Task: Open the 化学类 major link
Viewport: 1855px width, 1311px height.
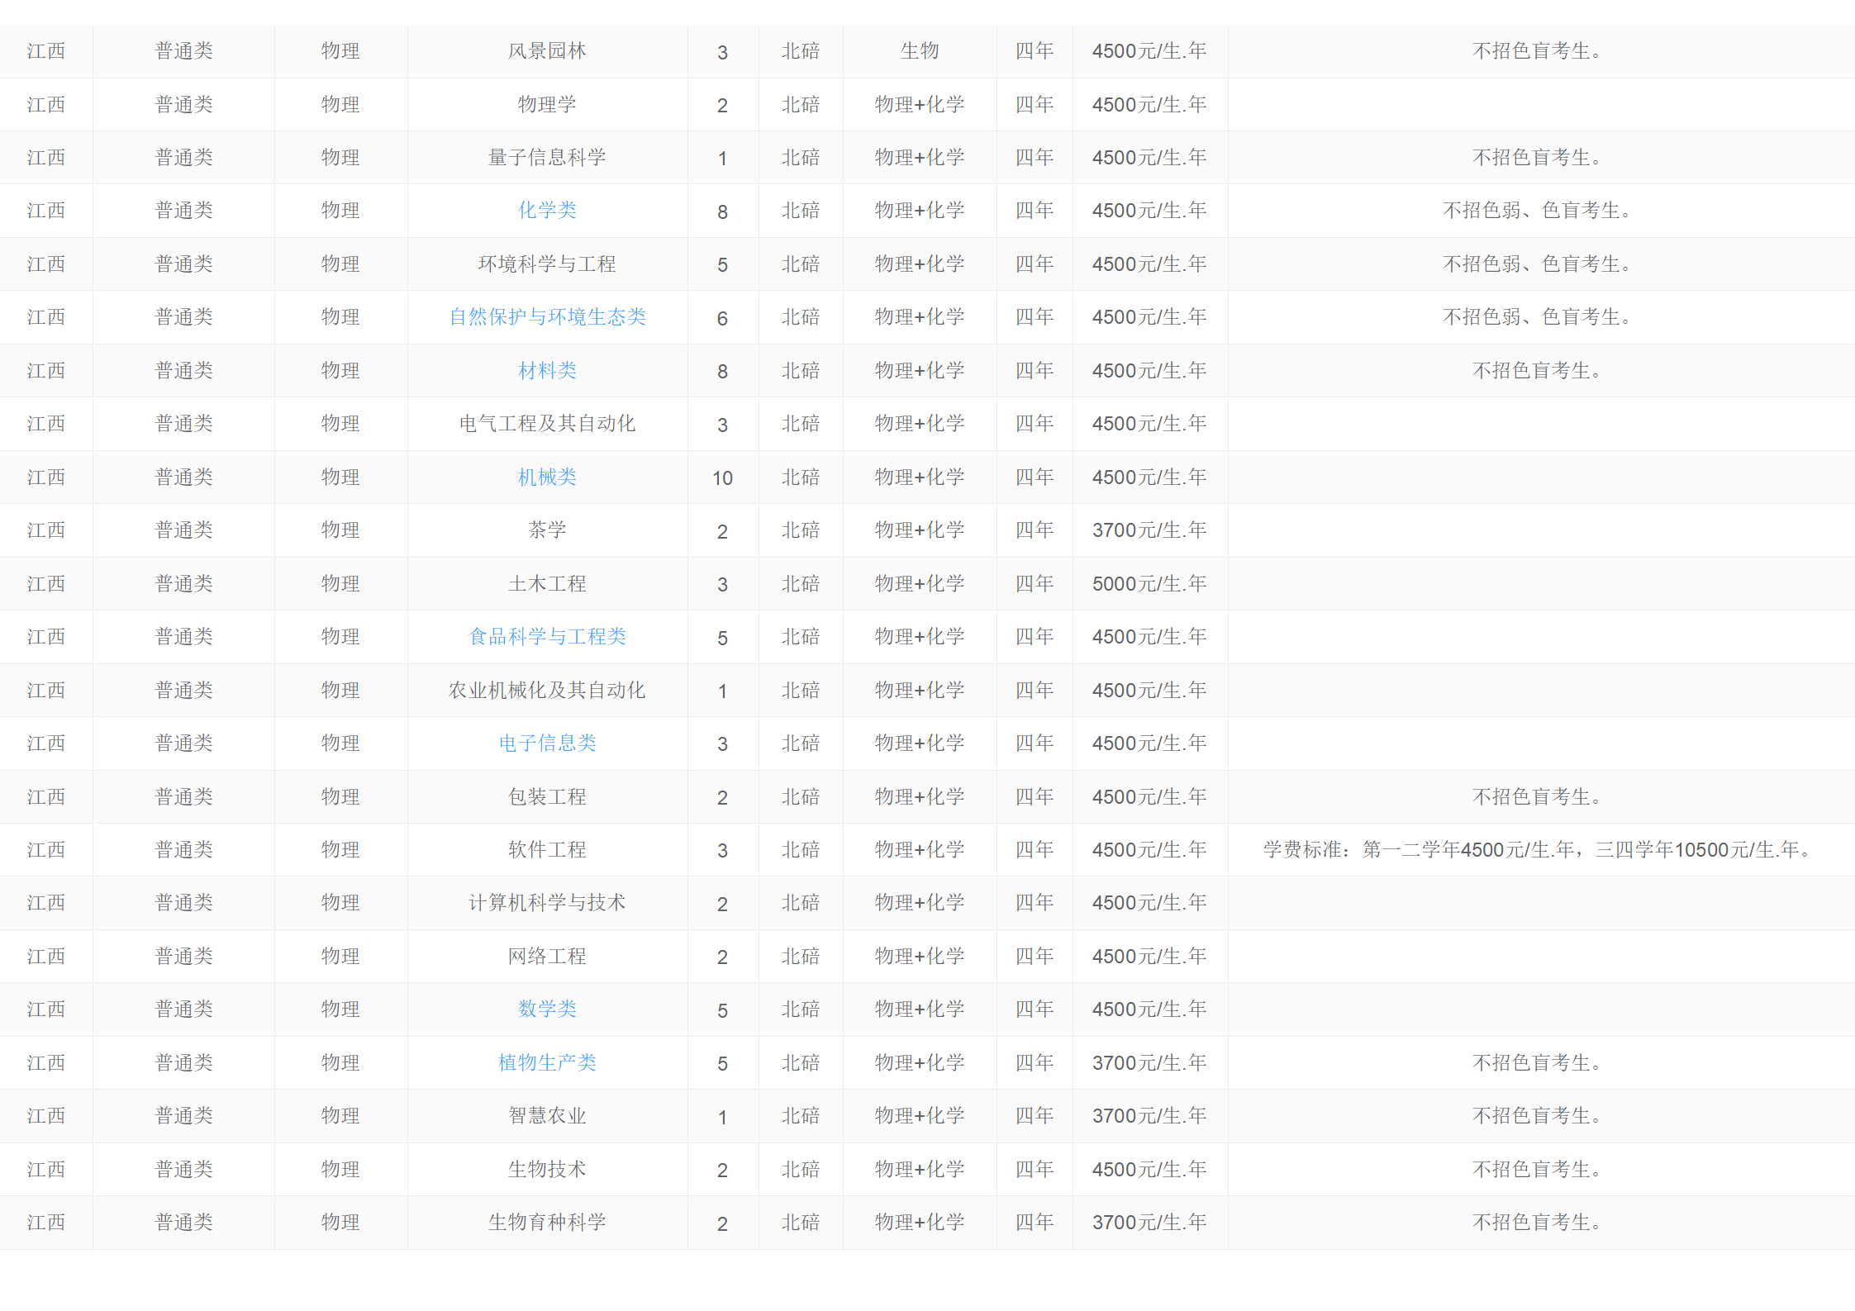Action: 547,211
